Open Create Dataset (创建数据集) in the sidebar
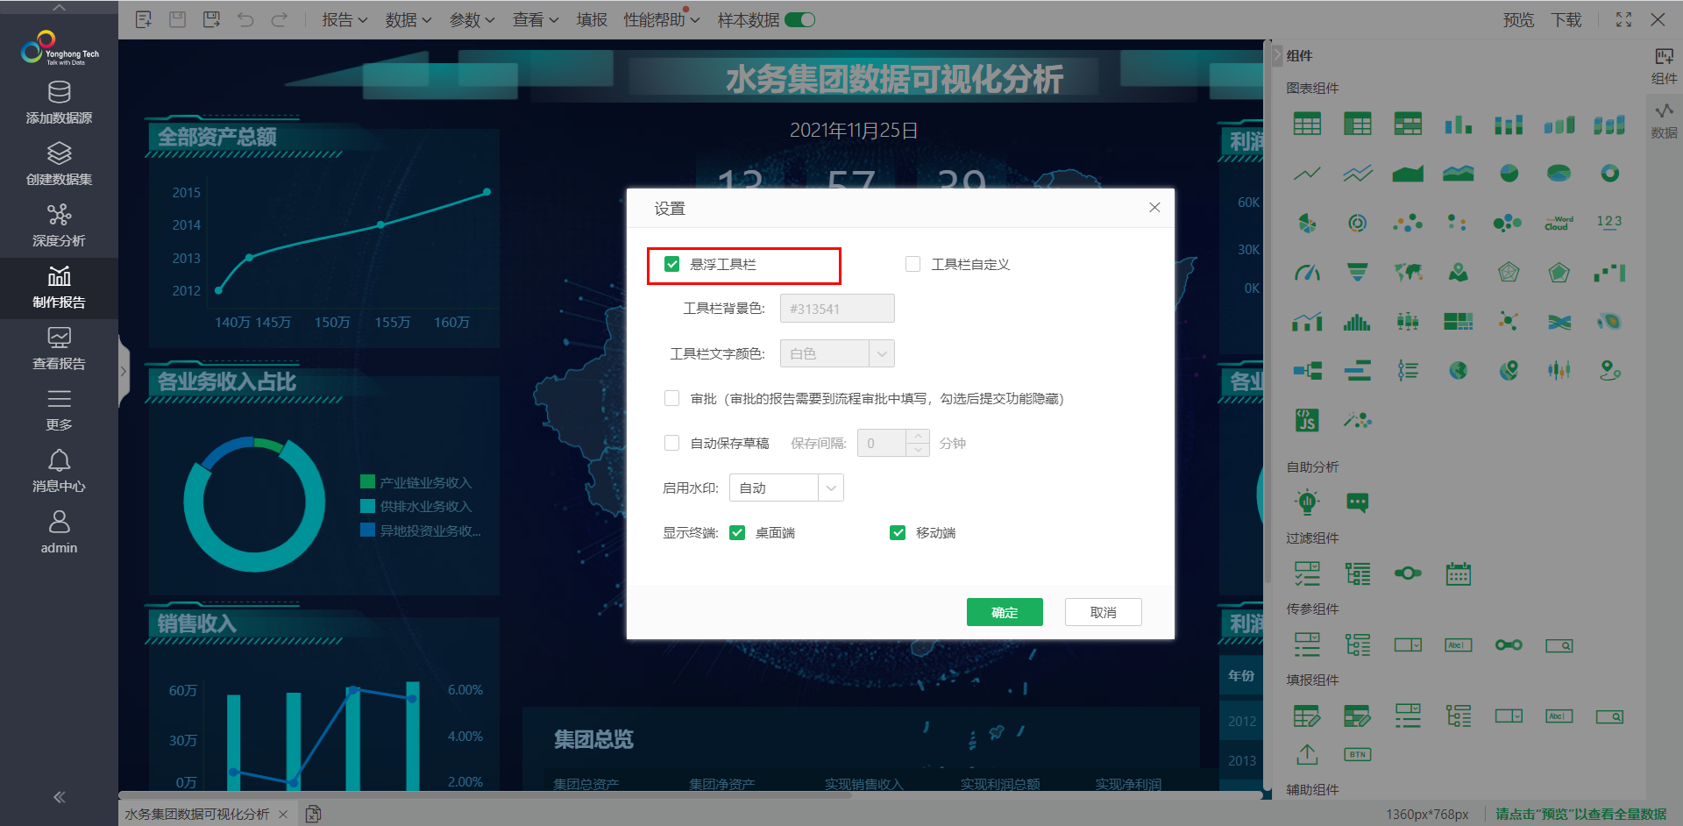The height and width of the screenshot is (826, 1683). [x=59, y=164]
